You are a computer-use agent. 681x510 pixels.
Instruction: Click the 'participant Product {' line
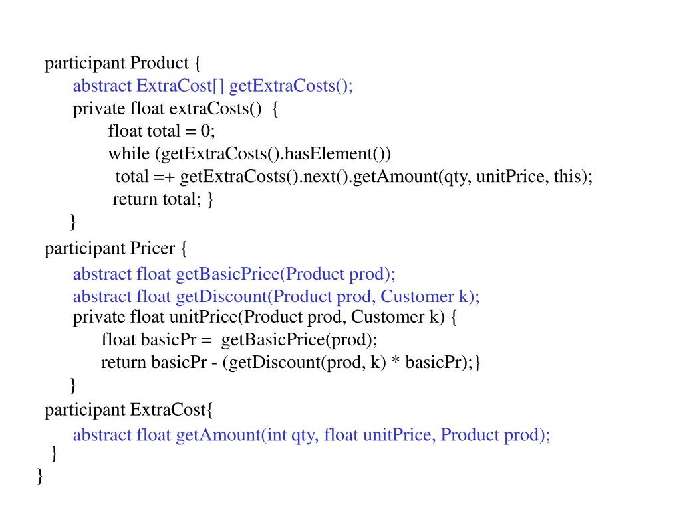[122, 63]
